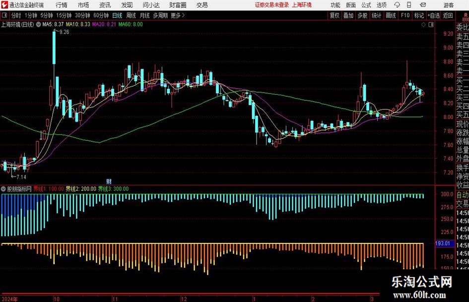
Task: Select the 15分钟 period tab
Action: [64, 15]
